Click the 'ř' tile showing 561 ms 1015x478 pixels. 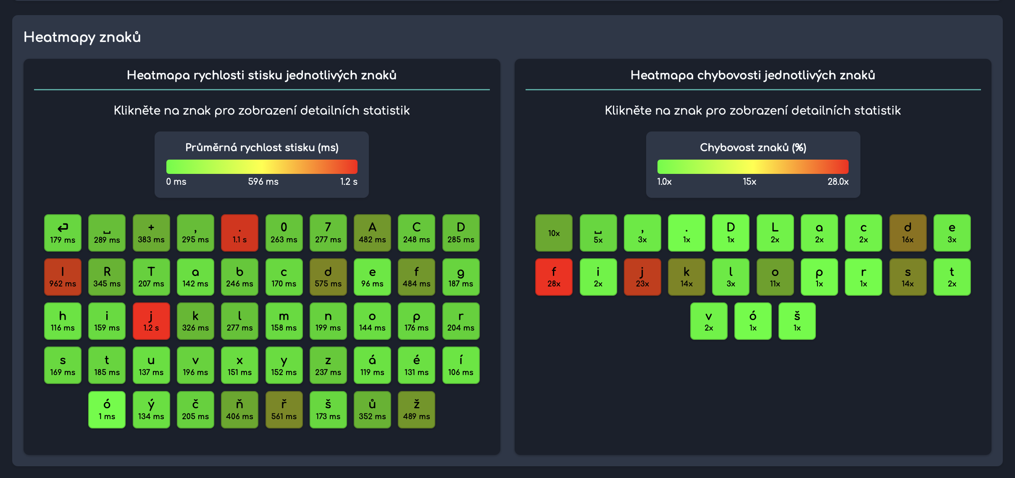click(284, 410)
